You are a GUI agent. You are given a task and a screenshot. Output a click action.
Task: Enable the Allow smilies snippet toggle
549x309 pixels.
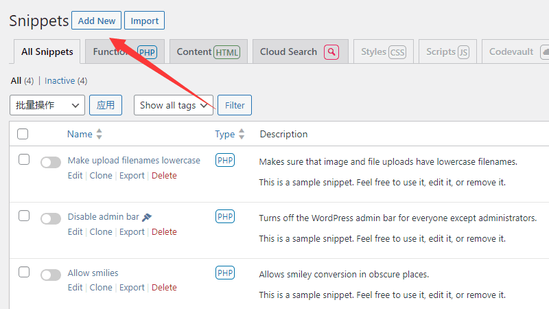pos(51,275)
